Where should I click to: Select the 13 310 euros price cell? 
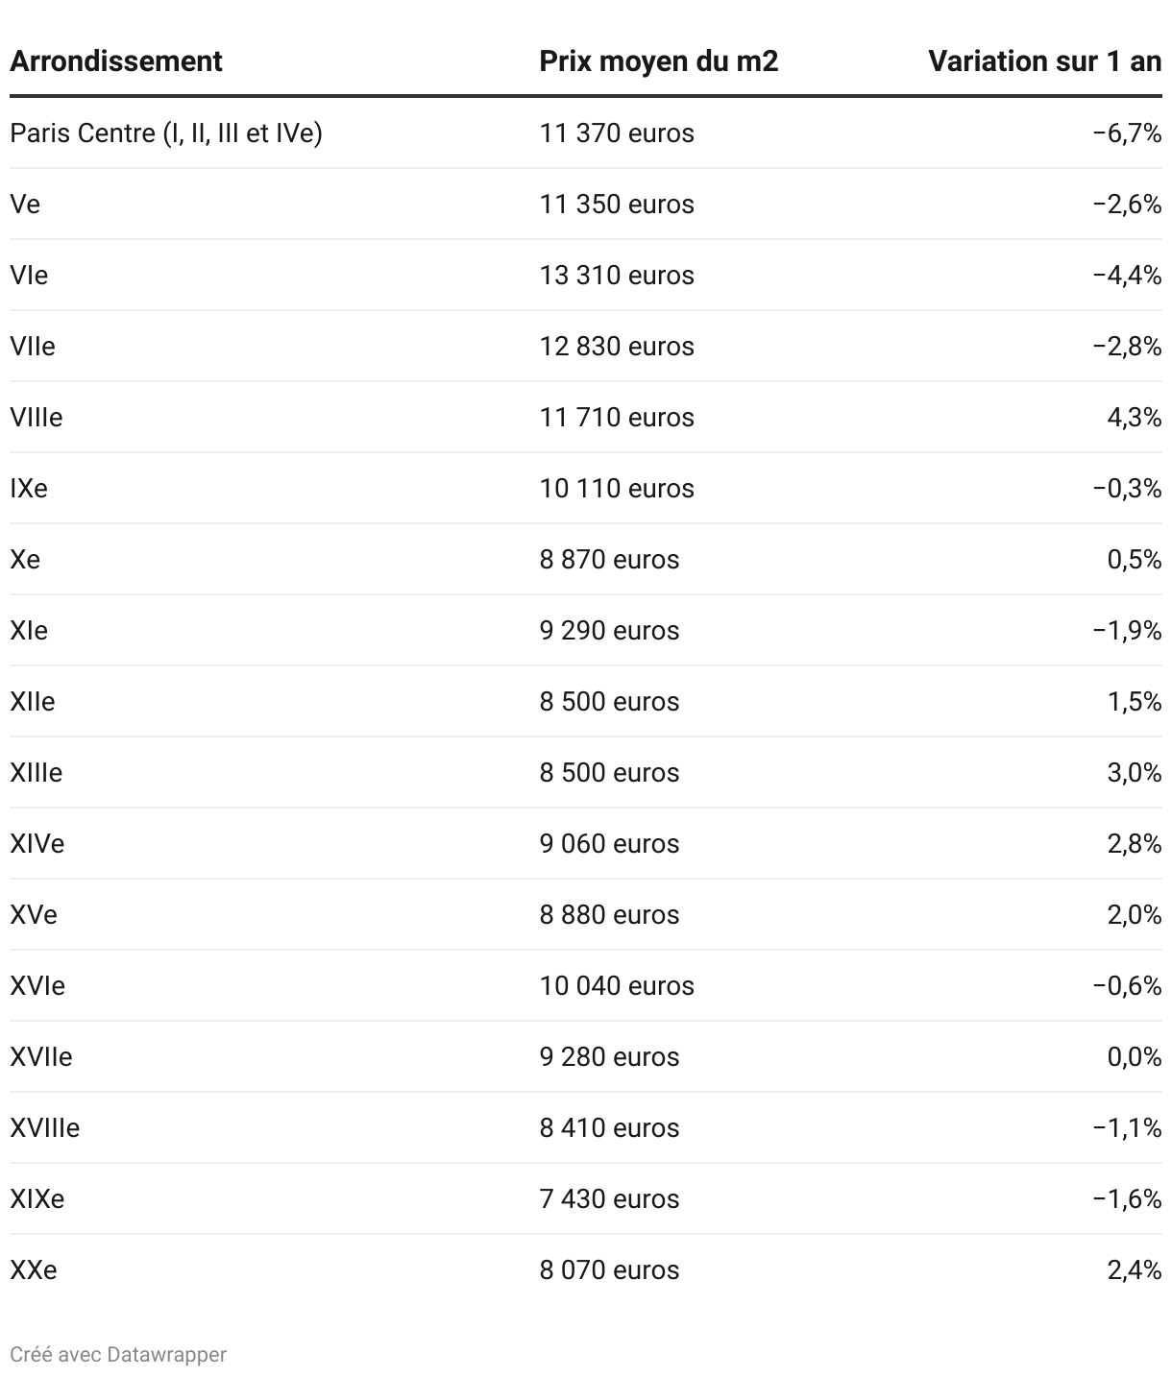[617, 275]
